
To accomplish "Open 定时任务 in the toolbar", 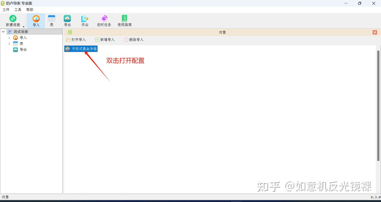I will (x=104, y=21).
